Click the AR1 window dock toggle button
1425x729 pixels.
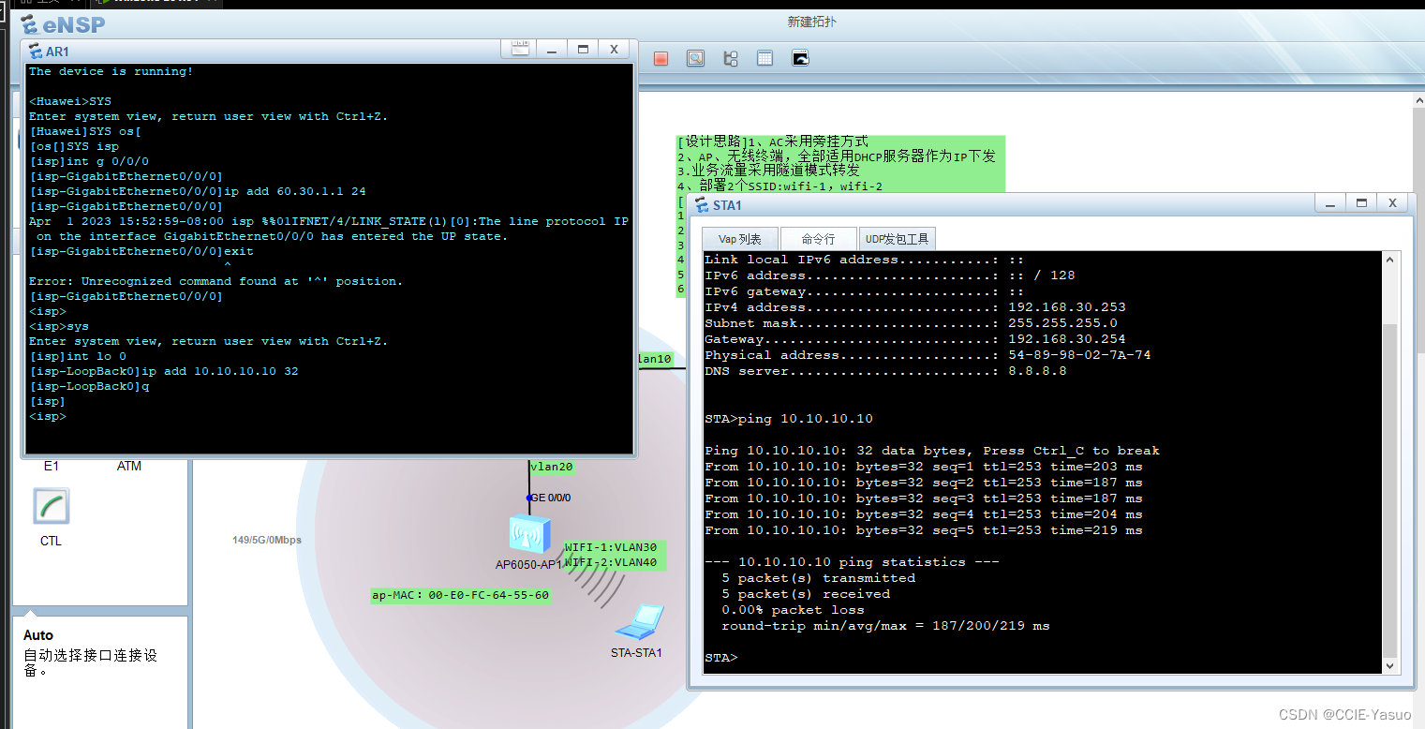(x=520, y=49)
